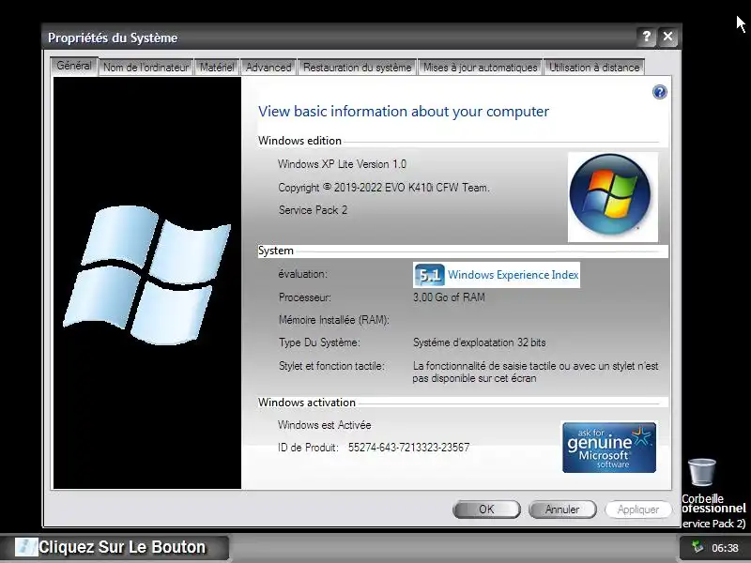Click the 3,00 Go of RAM value

tap(449, 297)
